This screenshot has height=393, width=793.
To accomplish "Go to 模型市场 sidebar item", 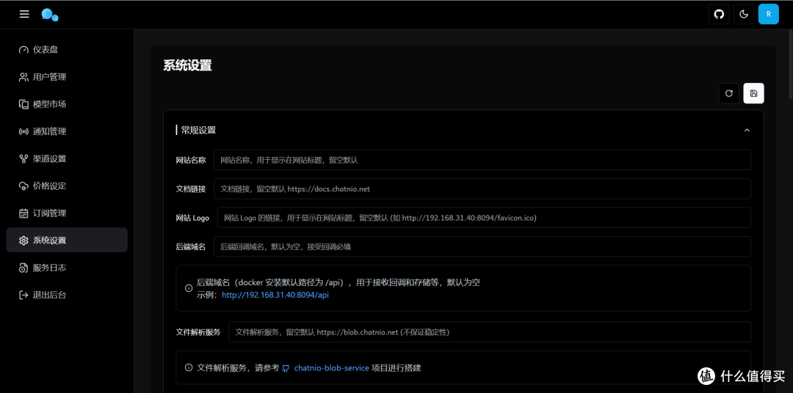I will click(67, 104).
